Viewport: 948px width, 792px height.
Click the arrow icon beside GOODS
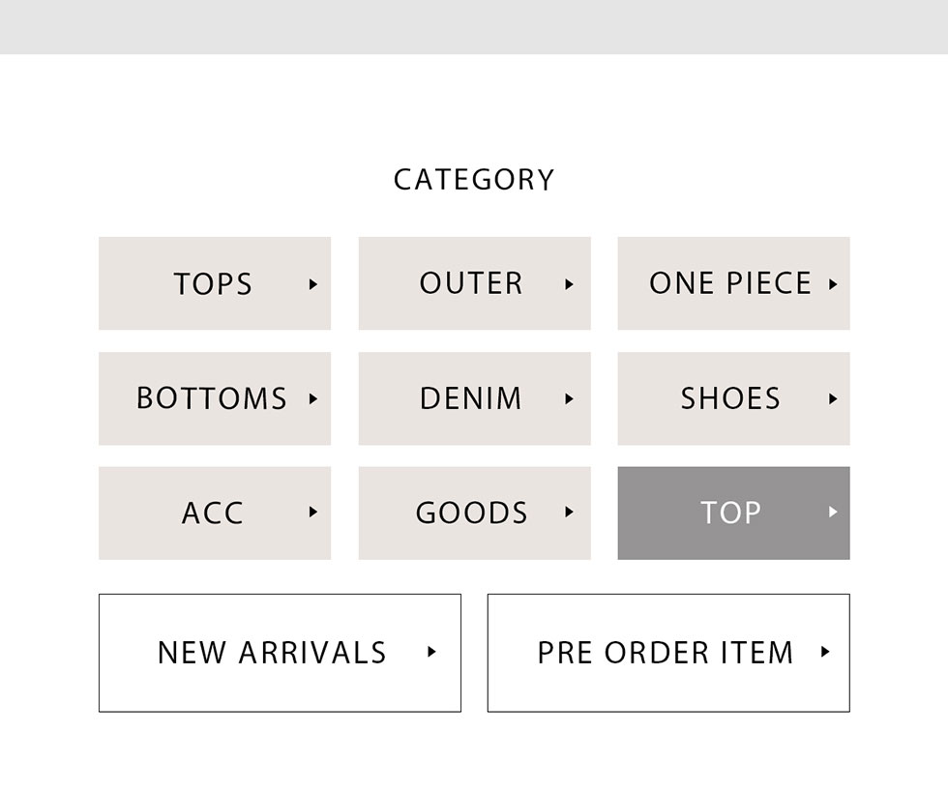point(569,513)
